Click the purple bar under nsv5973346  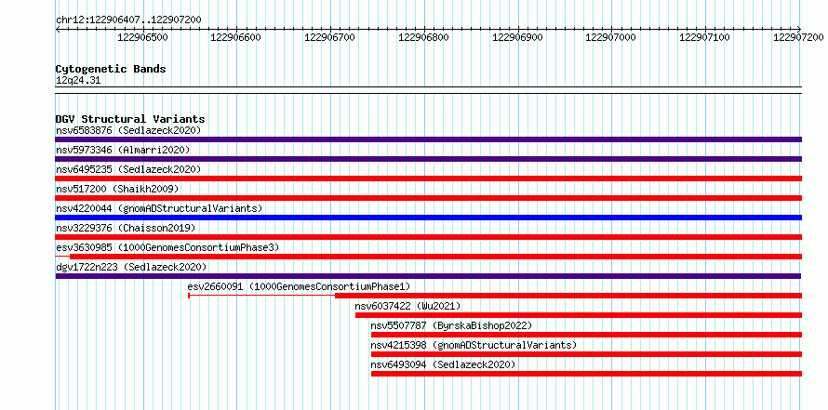(x=428, y=159)
